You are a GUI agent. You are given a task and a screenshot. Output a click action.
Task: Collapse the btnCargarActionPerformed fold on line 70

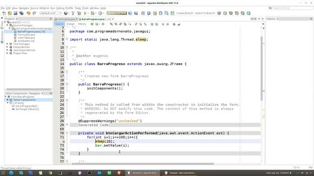point(67,133)
